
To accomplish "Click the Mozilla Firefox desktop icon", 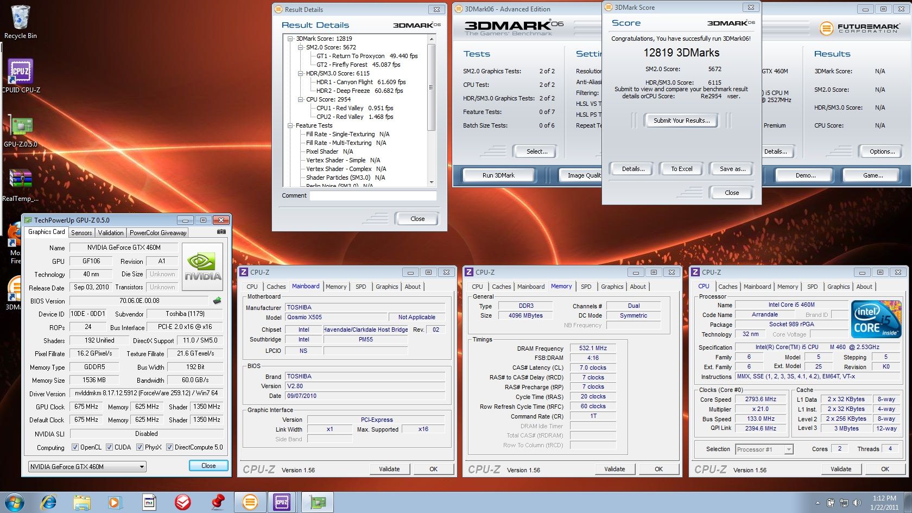I will pyautogui.click(x=15, y=243).
